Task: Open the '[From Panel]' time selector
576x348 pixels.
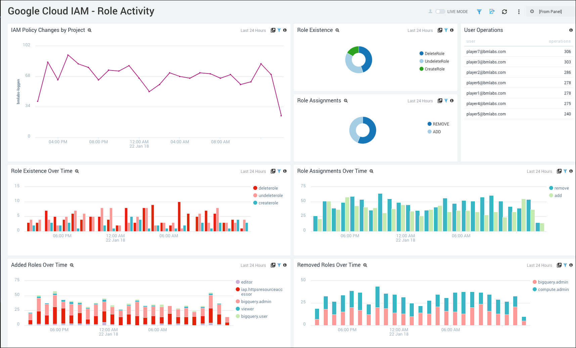Action: click(550, 11)
